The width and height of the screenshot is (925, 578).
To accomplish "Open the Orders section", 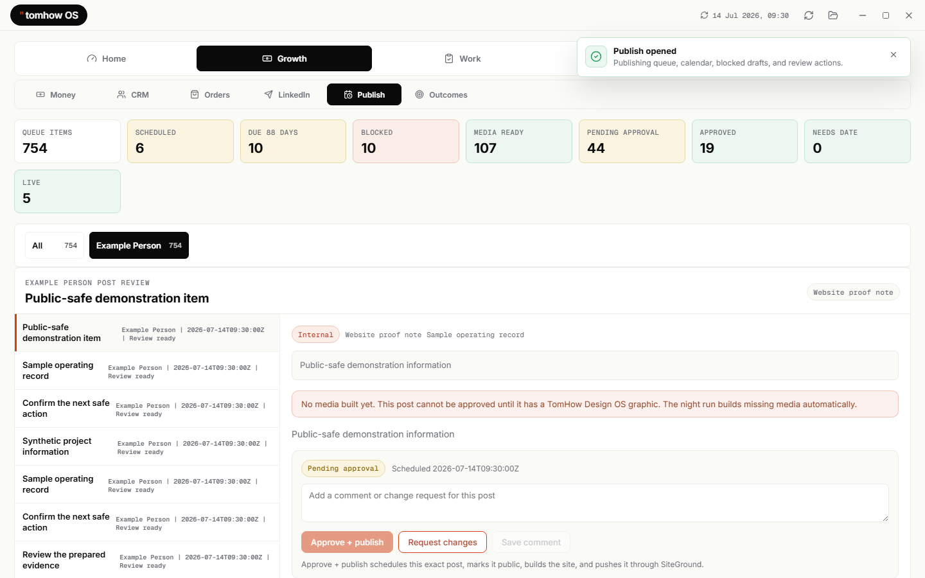I will (210, 94).
